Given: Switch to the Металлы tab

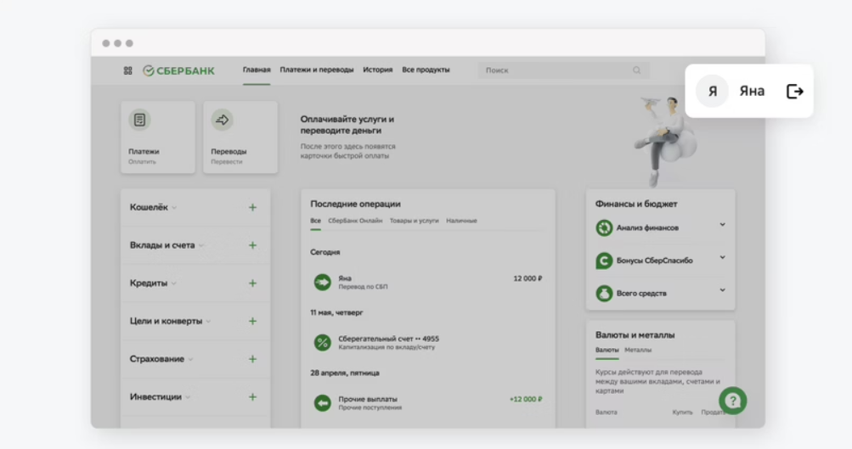Looking at the screenshot, I should pyautogui.click(x=638, y=350).
